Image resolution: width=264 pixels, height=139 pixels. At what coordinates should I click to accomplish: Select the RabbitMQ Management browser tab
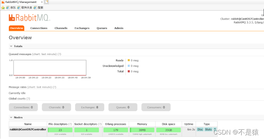pos(21,2)
